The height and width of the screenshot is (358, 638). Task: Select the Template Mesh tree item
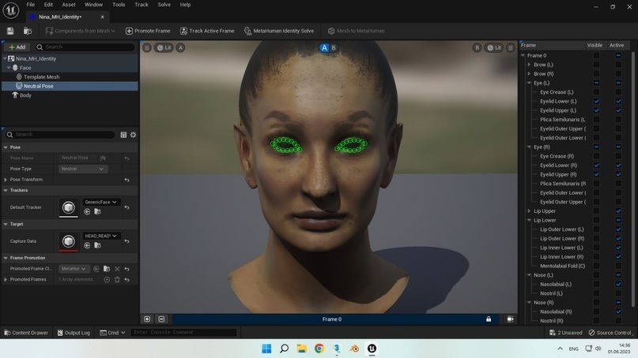(x=41, y=76)
